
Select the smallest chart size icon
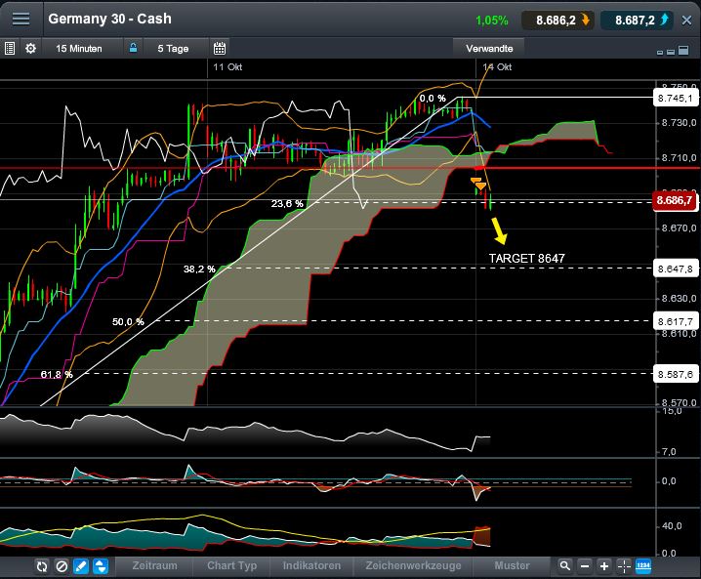660,53
